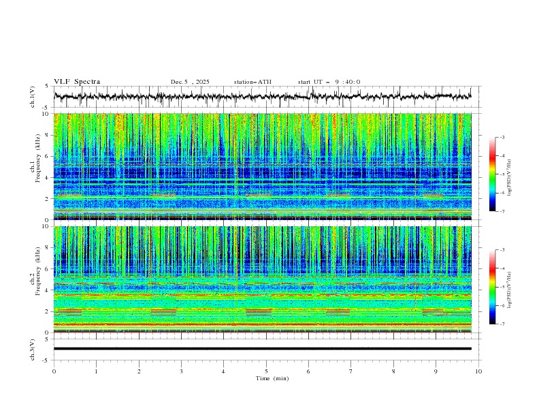Screen dimensions: 539x417
Task: Click the lower ch.2 PSD color bar
Action: click(x=493, y=287)
